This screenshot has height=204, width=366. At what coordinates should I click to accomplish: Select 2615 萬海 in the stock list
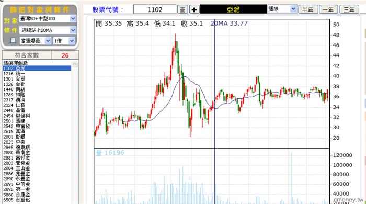(x=37, y=131)
